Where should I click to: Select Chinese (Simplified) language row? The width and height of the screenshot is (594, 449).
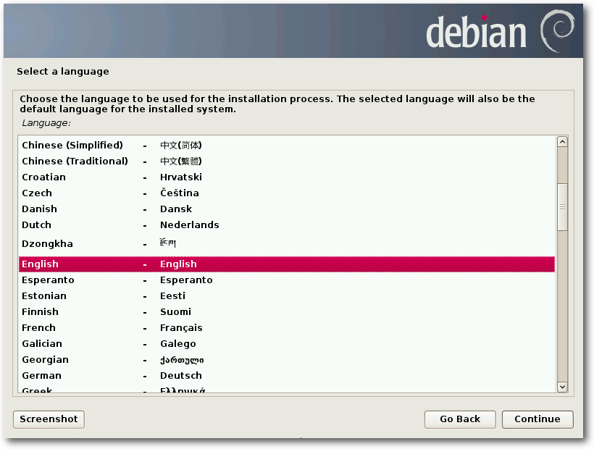pos(287,146)
